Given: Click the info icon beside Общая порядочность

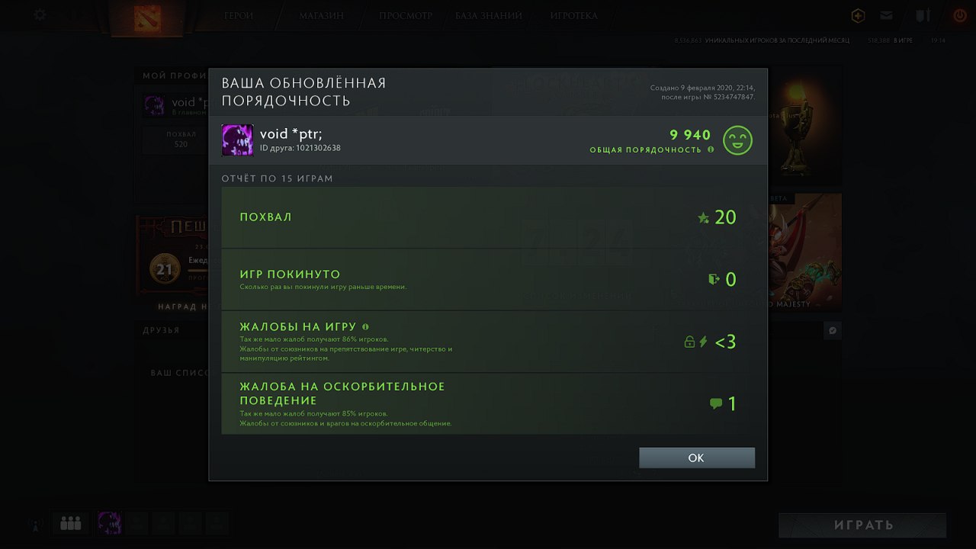Looking at the screenshot, I should click(x=711, y=149).
